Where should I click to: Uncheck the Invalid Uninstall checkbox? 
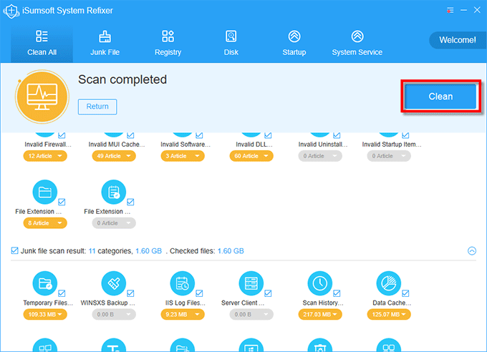pos(337,135)
